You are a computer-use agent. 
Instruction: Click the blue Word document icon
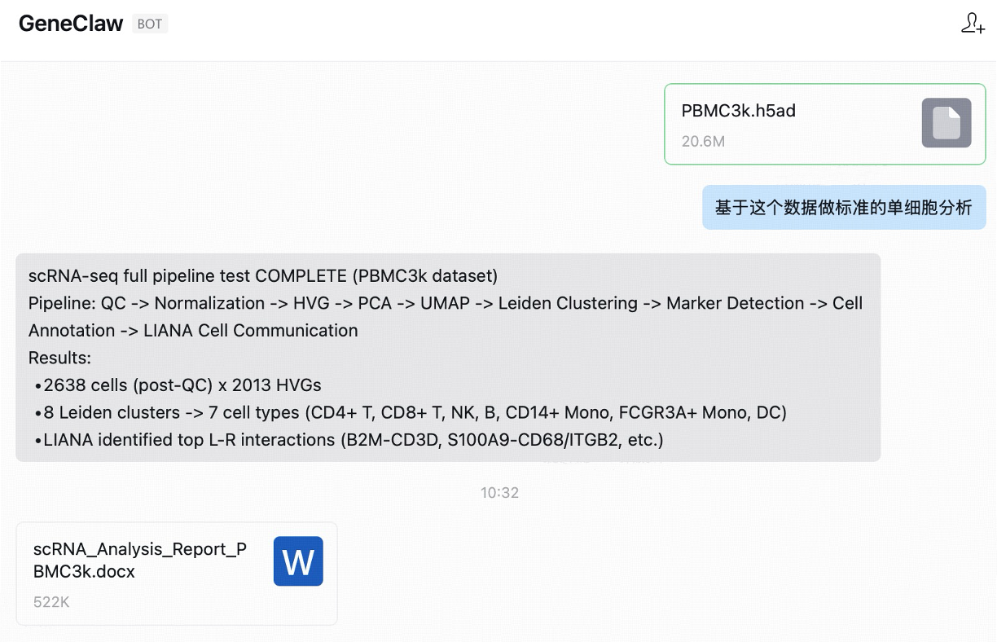point(298,561)
